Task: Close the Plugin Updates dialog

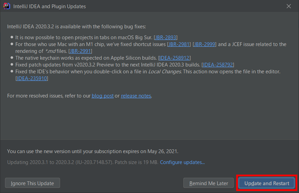Action: [288, 6]
